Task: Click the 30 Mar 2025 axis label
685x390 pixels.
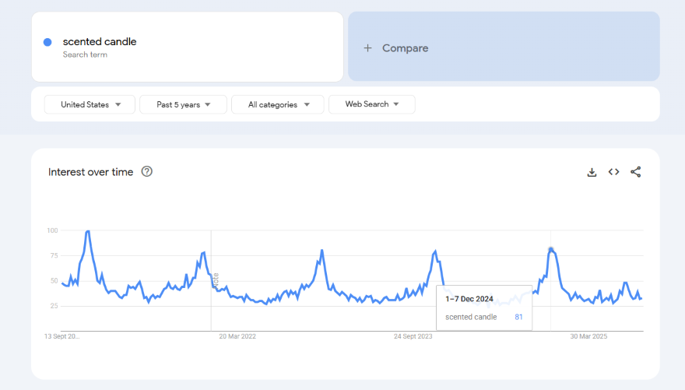Action: [x=588, y=336]
